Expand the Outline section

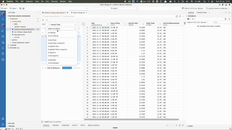(11, 123)
